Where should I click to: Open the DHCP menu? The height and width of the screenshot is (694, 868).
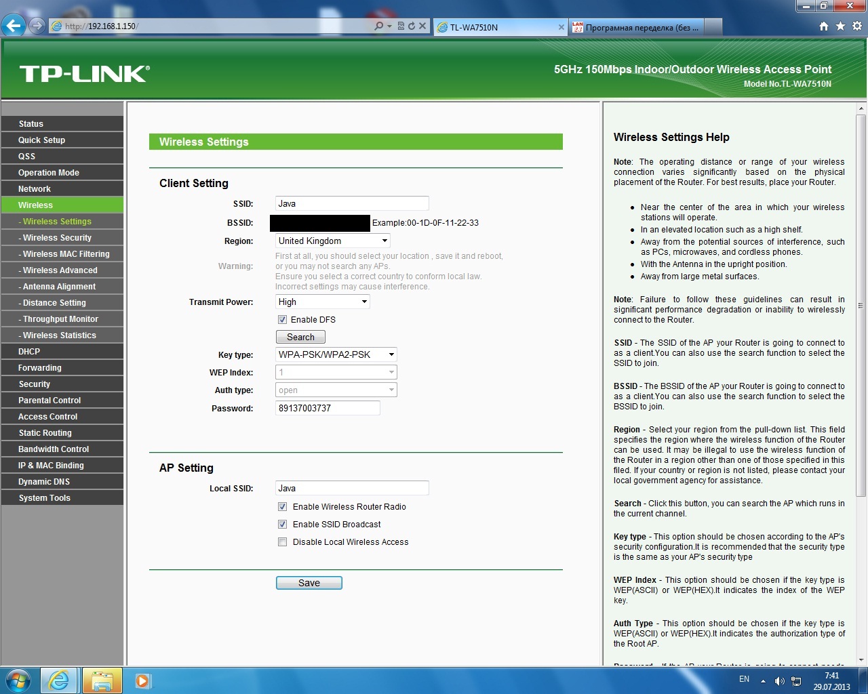[x=62, y=351]
